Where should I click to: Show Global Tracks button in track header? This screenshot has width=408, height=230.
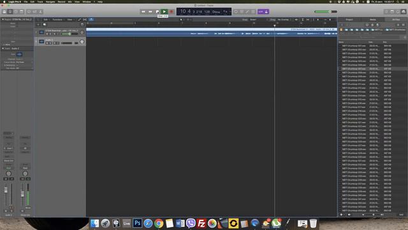click(x=82, y=24)
